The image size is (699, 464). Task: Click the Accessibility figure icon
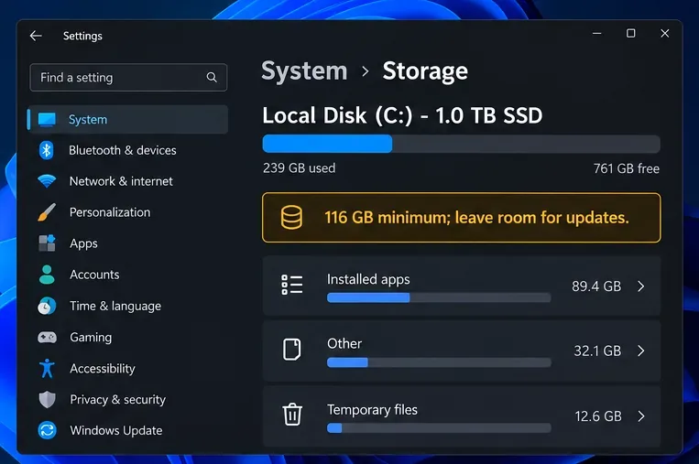pyautogui.click(x=47, y=368)
